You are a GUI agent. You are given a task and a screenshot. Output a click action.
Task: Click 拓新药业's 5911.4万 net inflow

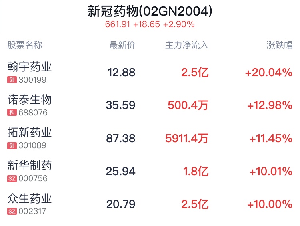pos(187,139)
